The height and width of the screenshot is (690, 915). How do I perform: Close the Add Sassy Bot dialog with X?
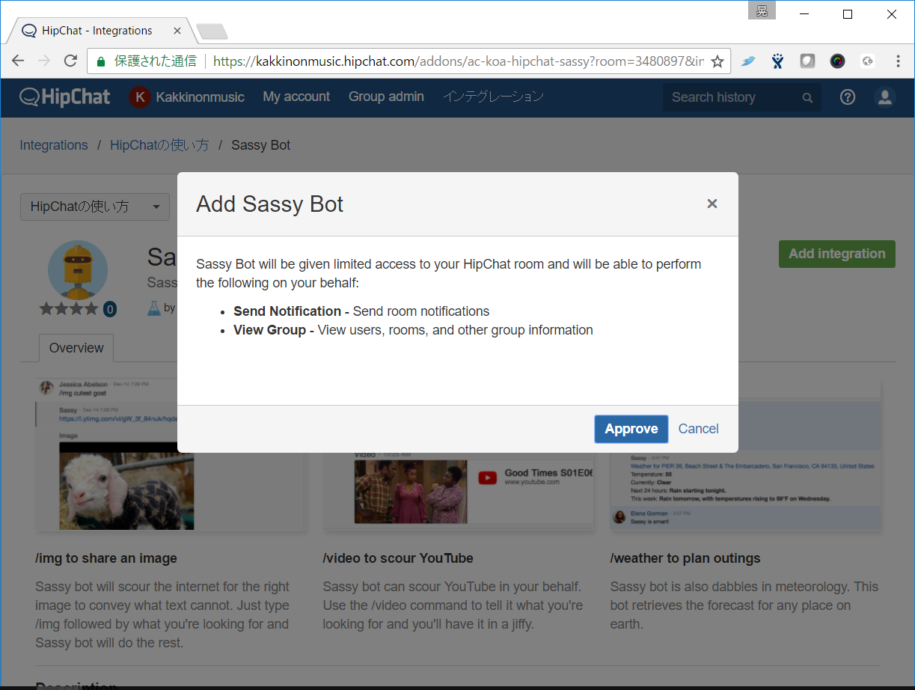click(712, 204)
